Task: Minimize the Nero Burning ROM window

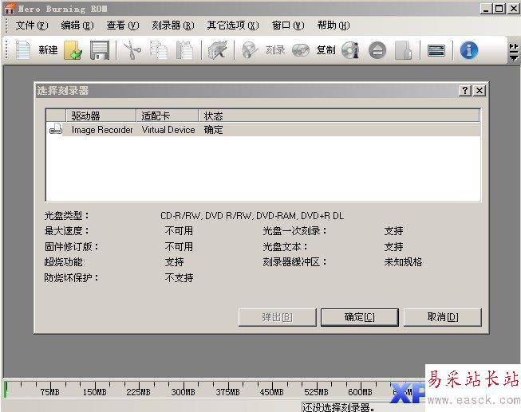Action: (x=486, y=8)
